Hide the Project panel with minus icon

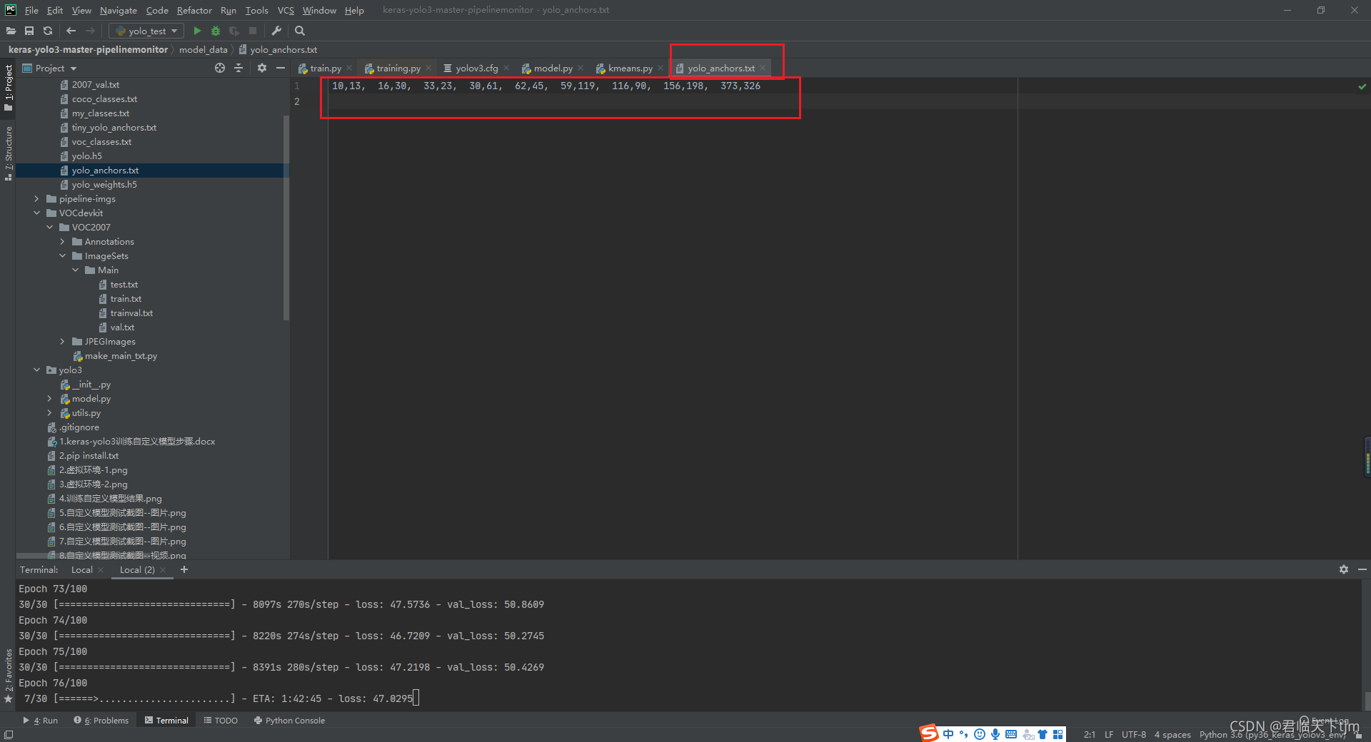[281, 68]
